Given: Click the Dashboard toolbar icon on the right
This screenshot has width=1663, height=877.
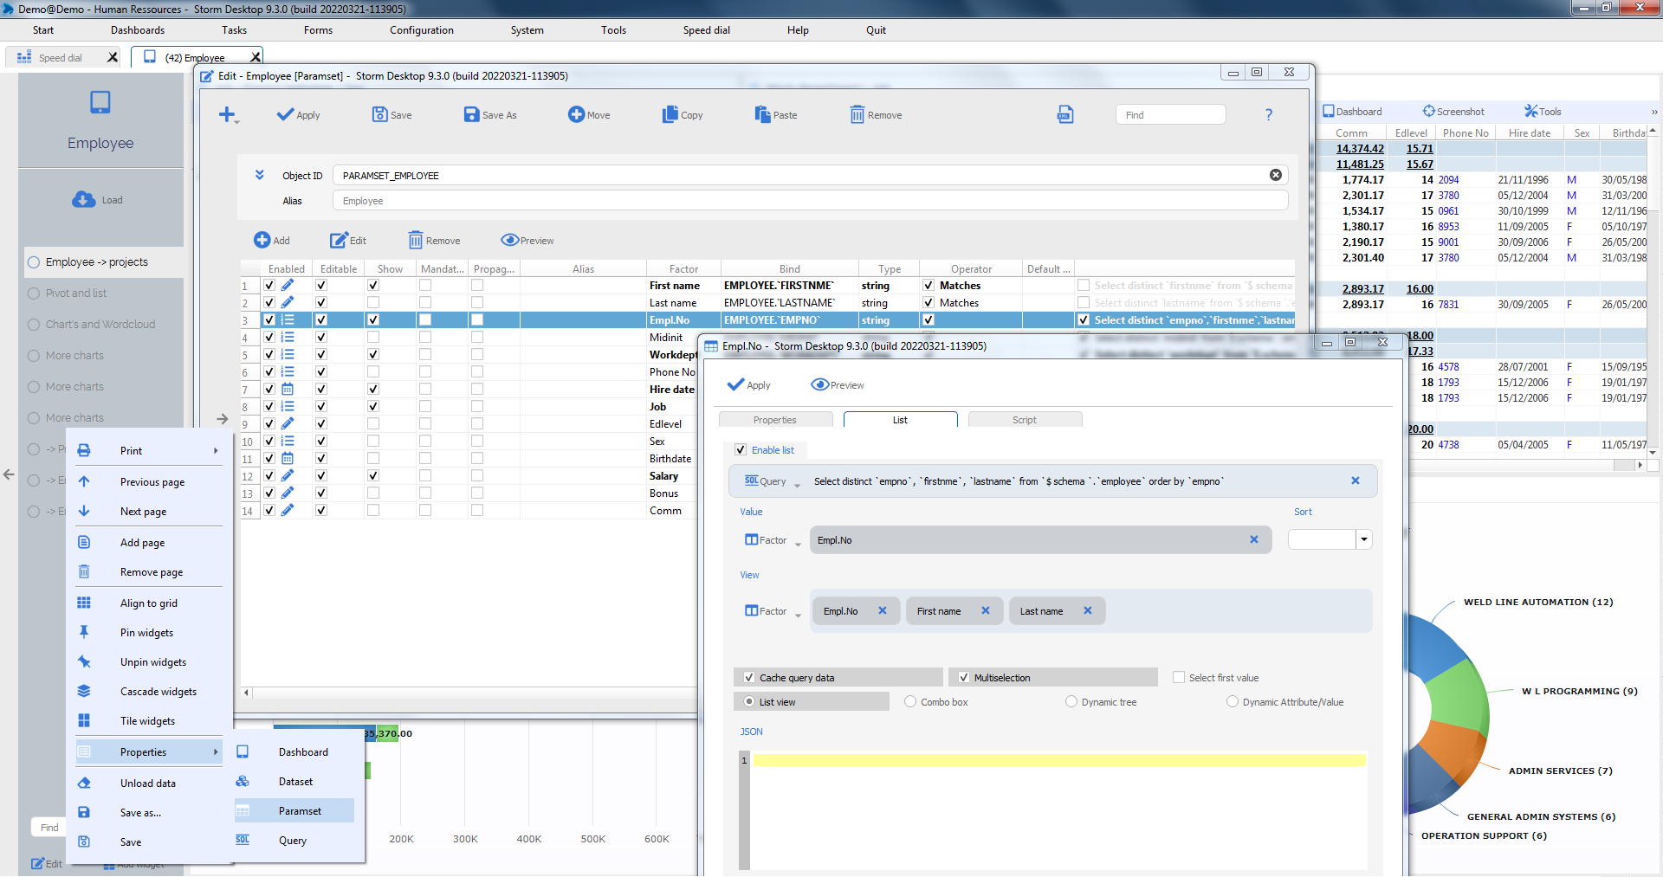Looking at the screenshot, I should (1329, 111).
